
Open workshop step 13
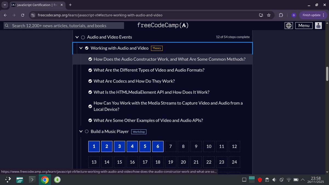click(94, 162)
